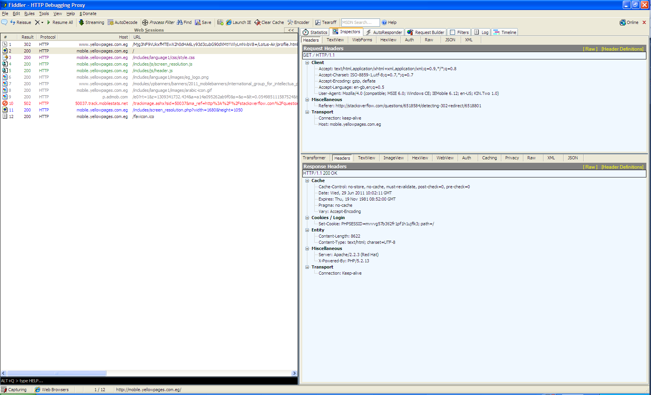Screen dimensions: 651x395
Task: Select session 9 p.admob.com image icon
Action: [5, 97]
